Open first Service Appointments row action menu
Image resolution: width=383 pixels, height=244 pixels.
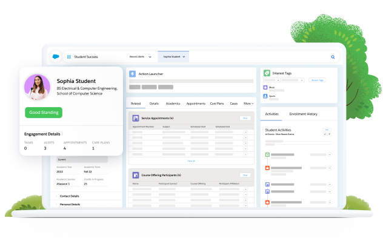coord(245,132)
